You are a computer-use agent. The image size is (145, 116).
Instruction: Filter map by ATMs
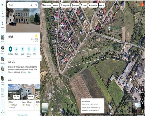point(102,6)
